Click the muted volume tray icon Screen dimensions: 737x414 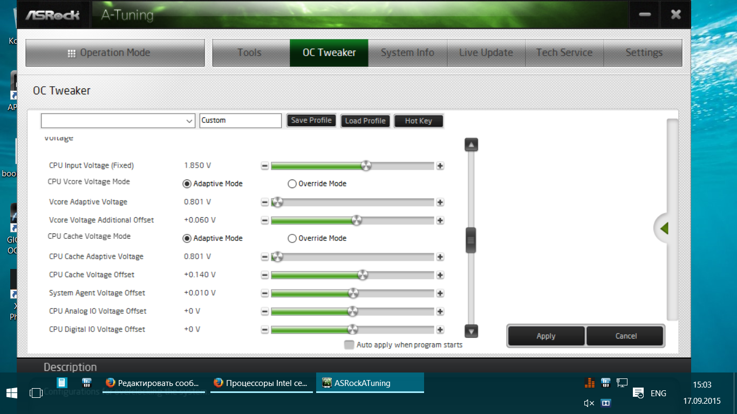click(x=589, y=403)
